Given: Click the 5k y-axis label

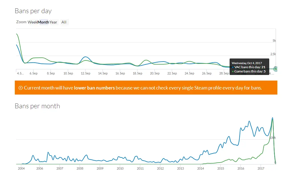Looking at the screenshot, I should pos(274,41).
